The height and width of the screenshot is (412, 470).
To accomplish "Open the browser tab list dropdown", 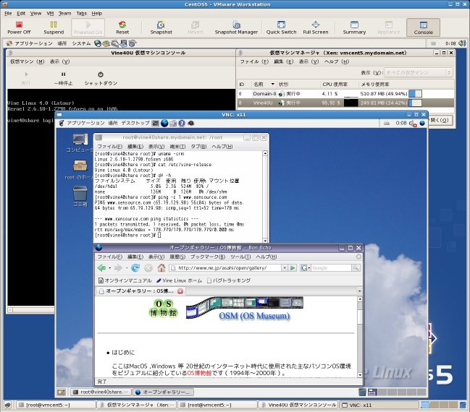I will click(359, 291).
